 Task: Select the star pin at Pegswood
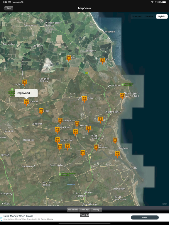click(26, 103)
